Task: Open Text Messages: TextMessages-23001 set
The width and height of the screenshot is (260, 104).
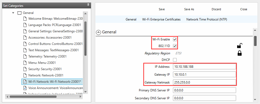Action: (x=53, y=50)
